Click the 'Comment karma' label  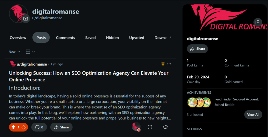pos(237,65)
